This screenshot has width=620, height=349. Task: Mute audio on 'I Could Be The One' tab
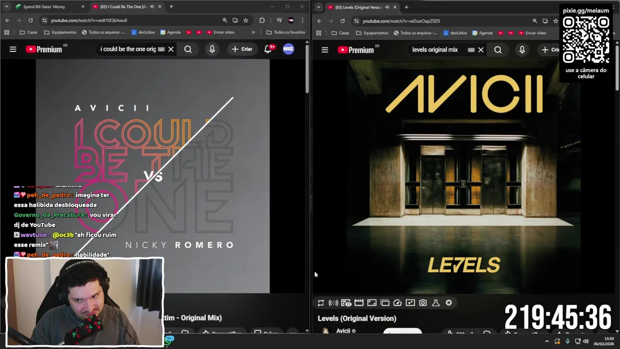[x=152, y=7]
